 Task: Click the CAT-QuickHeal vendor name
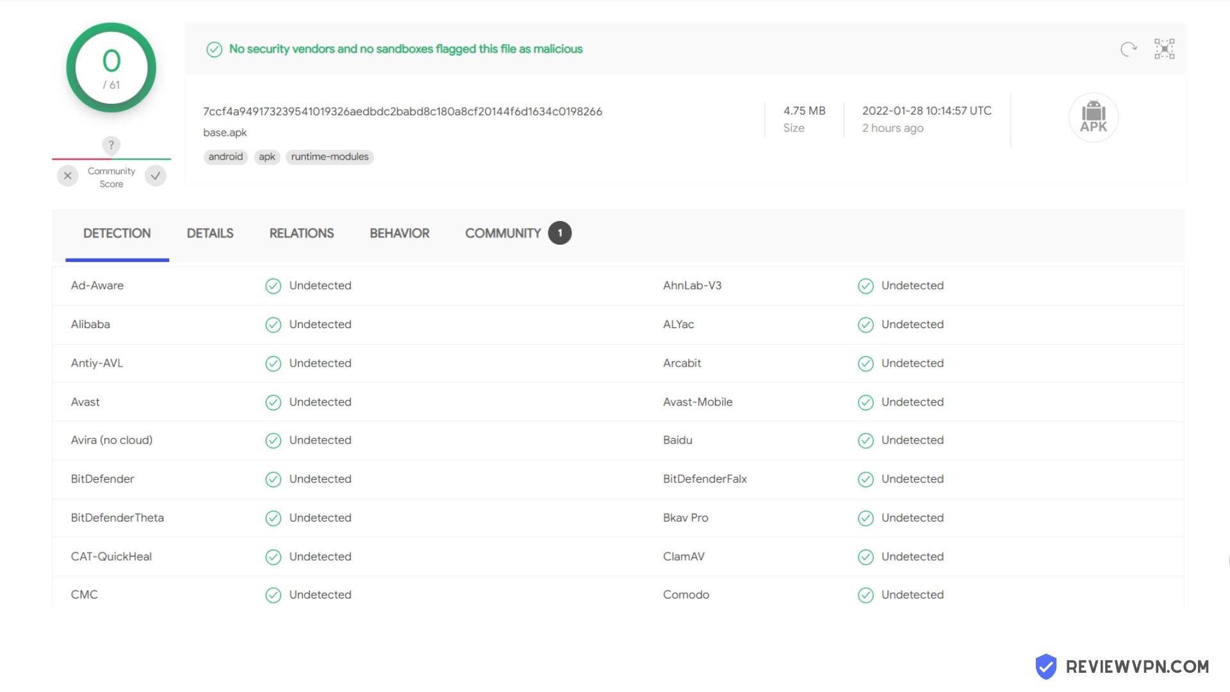tap(111, 557)
